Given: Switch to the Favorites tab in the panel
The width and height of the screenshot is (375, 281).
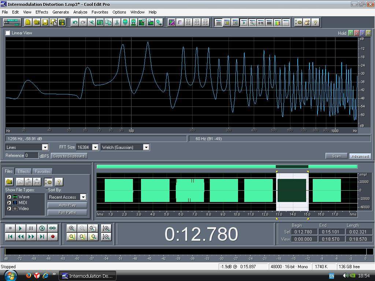Looking at the screenshot, I should [42, 172].
